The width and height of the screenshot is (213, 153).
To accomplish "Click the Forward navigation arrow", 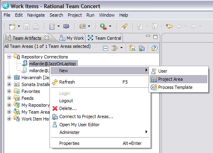I will (x=194, y=26).
